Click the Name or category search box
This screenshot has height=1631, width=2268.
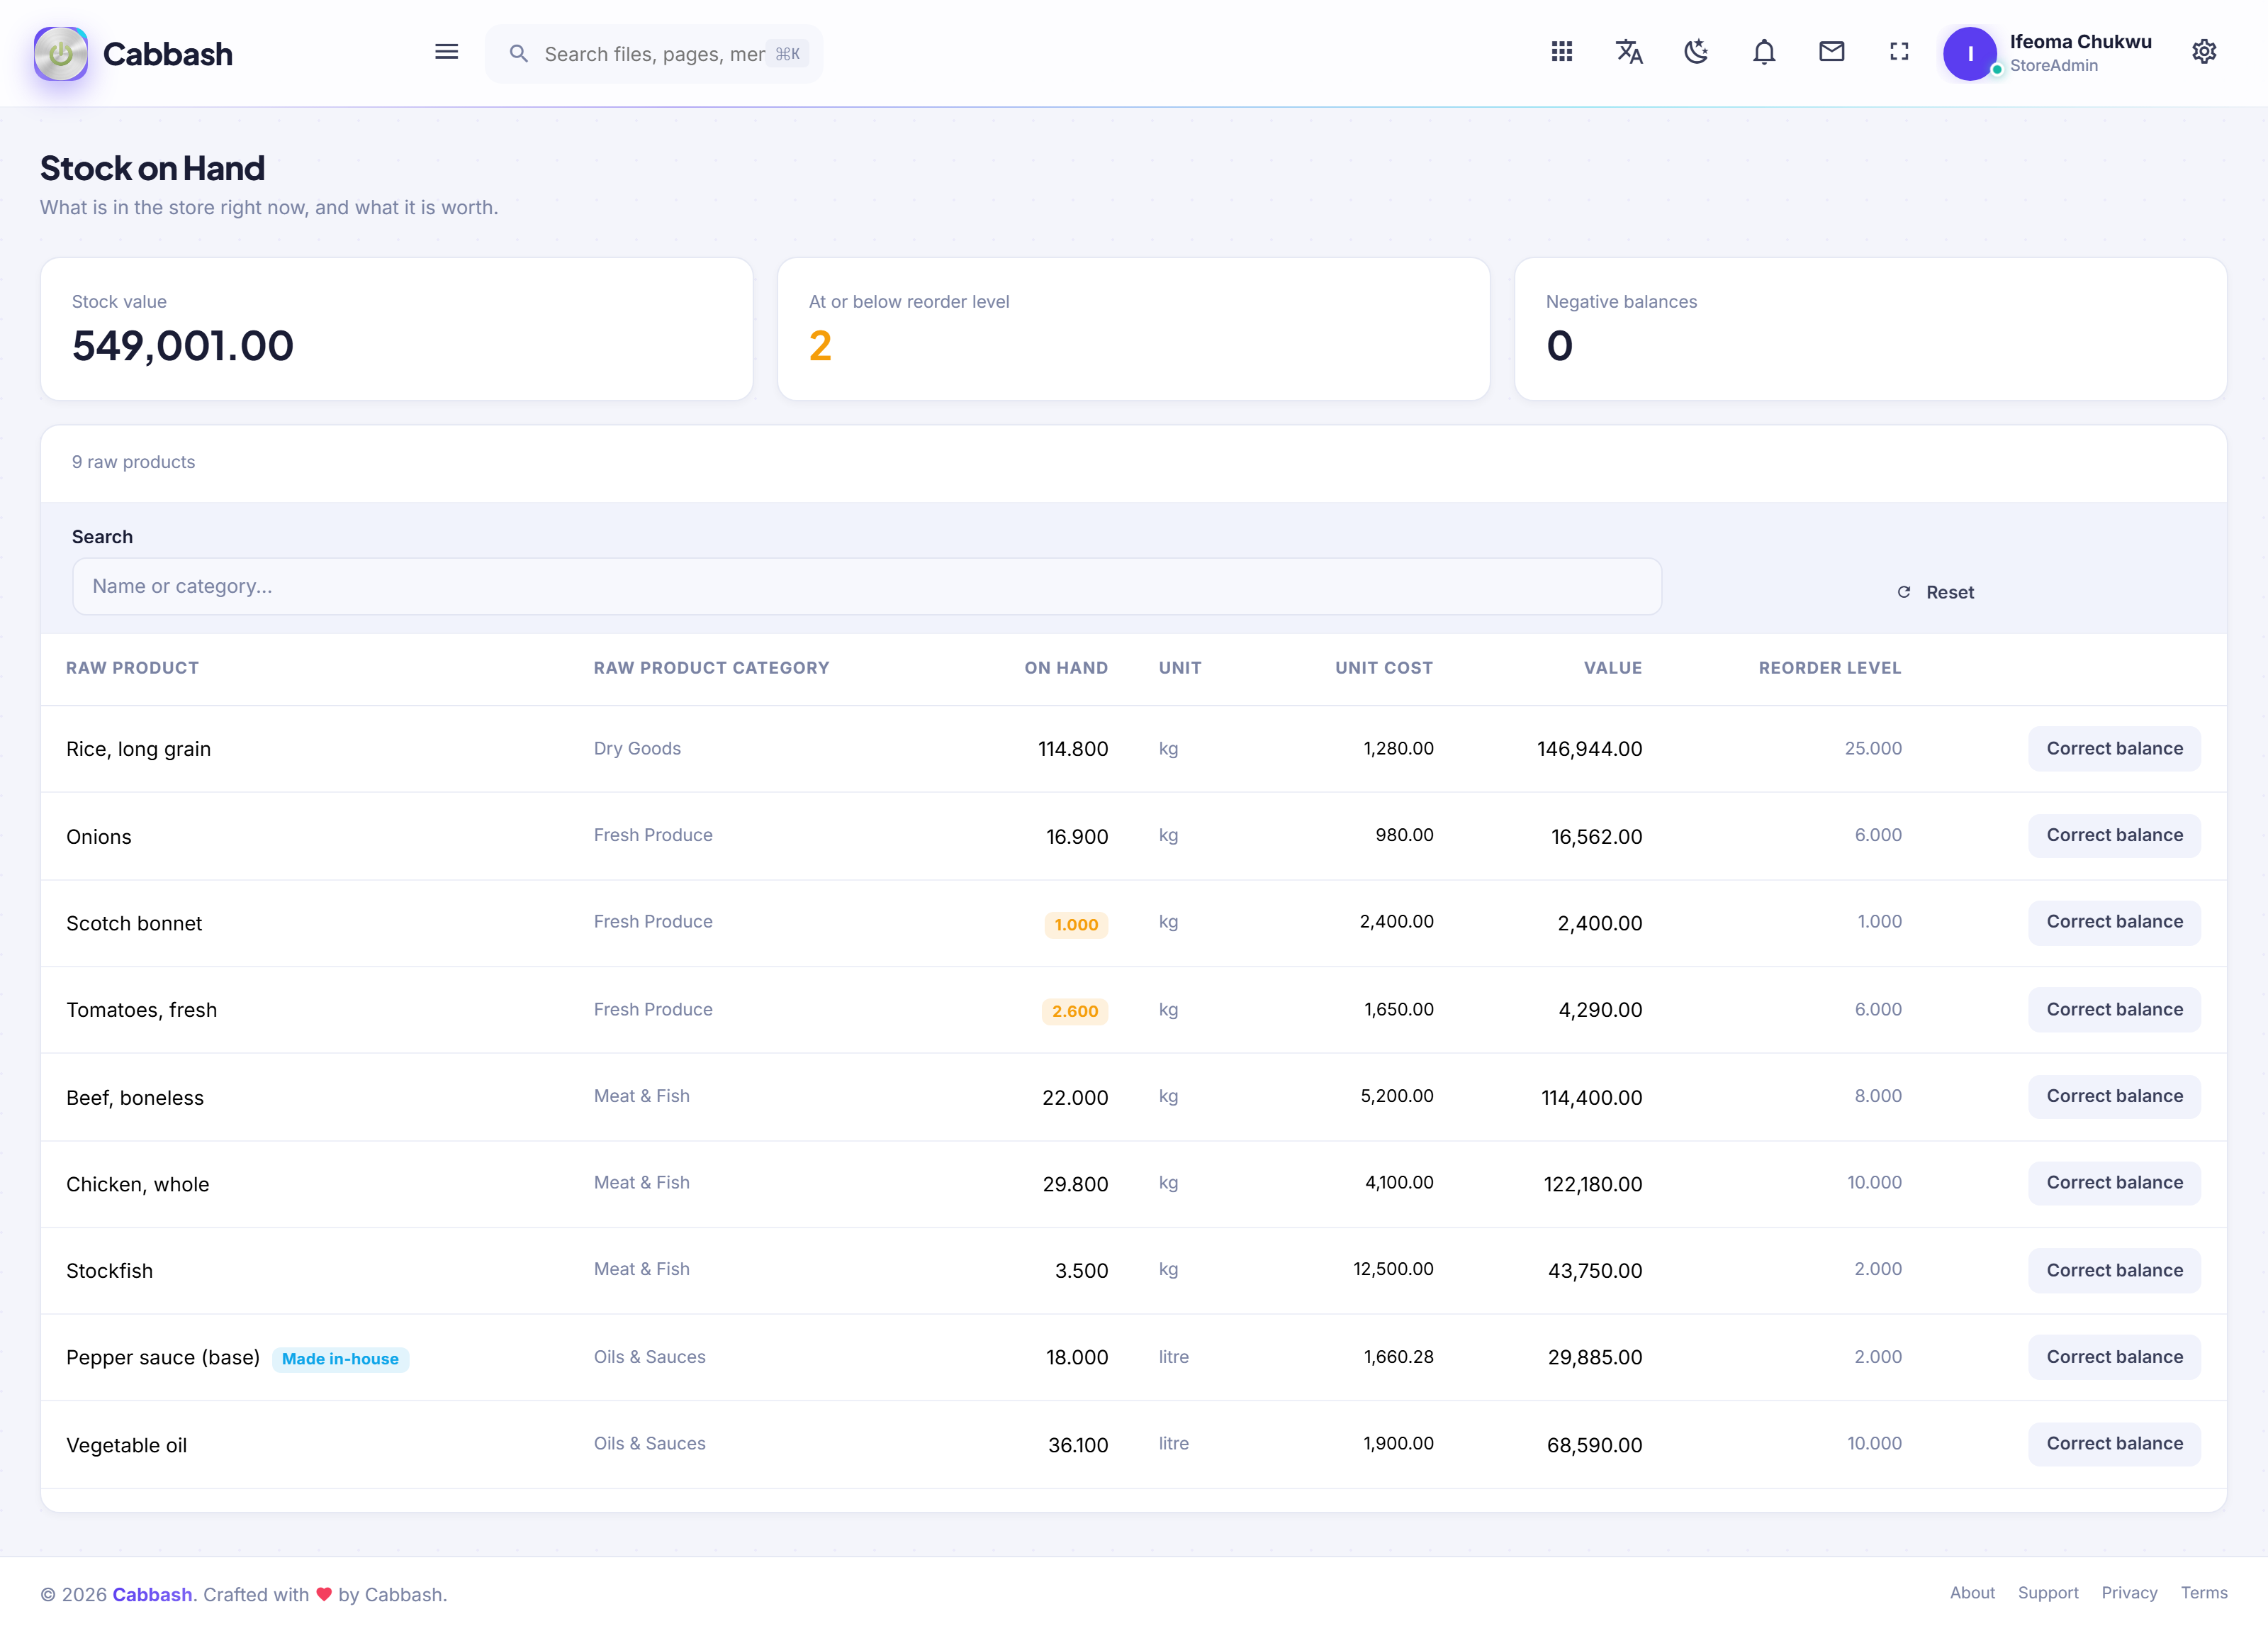point(866,586)
